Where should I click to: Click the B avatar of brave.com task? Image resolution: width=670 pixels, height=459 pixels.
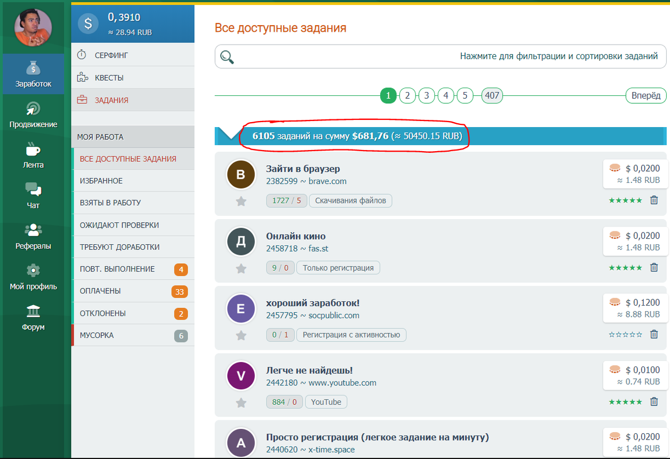(241, 175)
